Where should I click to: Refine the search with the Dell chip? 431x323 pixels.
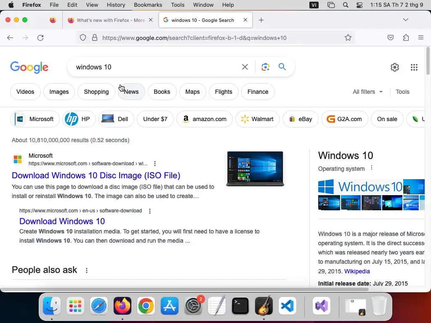pyautogui.click(x=116, y=119)
